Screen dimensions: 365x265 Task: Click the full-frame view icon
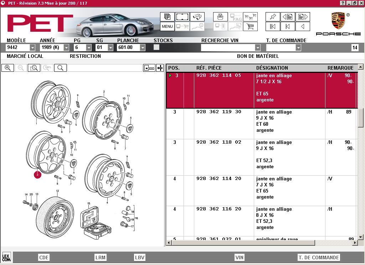(x=182, y=17)
